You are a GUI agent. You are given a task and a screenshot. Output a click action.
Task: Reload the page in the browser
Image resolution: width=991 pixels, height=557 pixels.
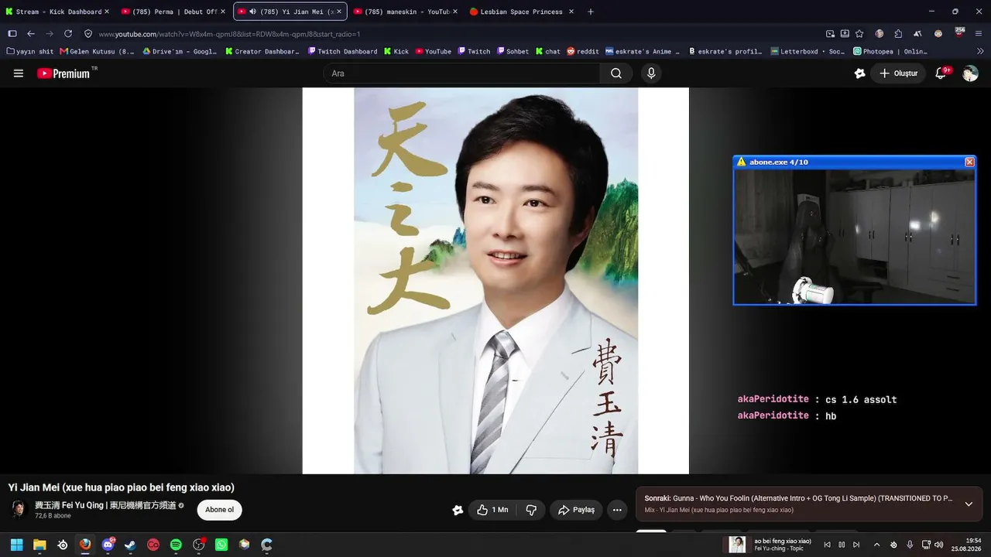[68, 34]
